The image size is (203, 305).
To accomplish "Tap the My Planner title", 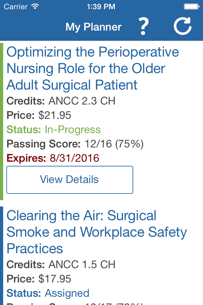I will tap(94, 27).
